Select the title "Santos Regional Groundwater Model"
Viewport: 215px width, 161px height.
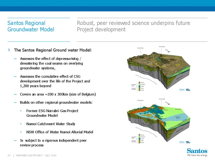click(x=31, y=26)
